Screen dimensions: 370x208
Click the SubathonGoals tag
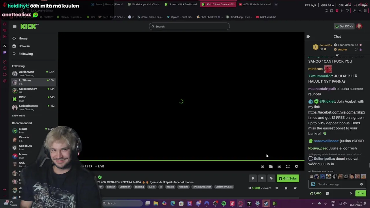pyautogui.click(x=224, y=187)
